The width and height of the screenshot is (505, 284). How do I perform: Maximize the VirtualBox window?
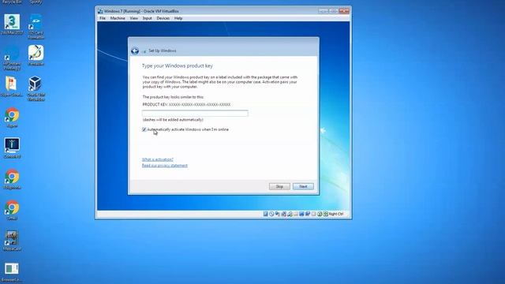click(x=333, y=11)
